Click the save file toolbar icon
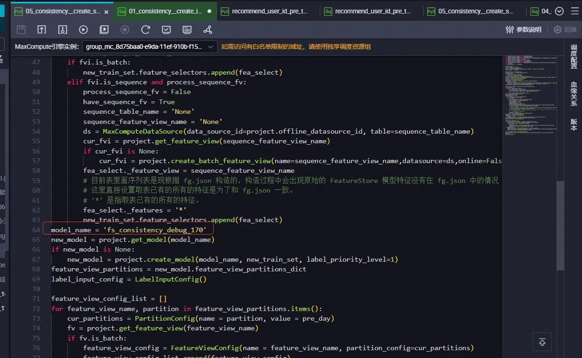The width and height of the screenshot is (582, 358). 21,29
